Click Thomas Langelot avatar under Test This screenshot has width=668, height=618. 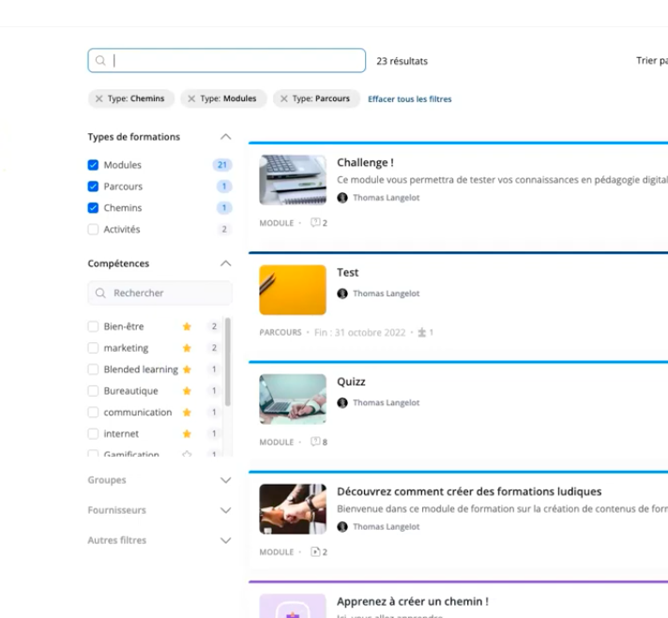pos(342,294)
